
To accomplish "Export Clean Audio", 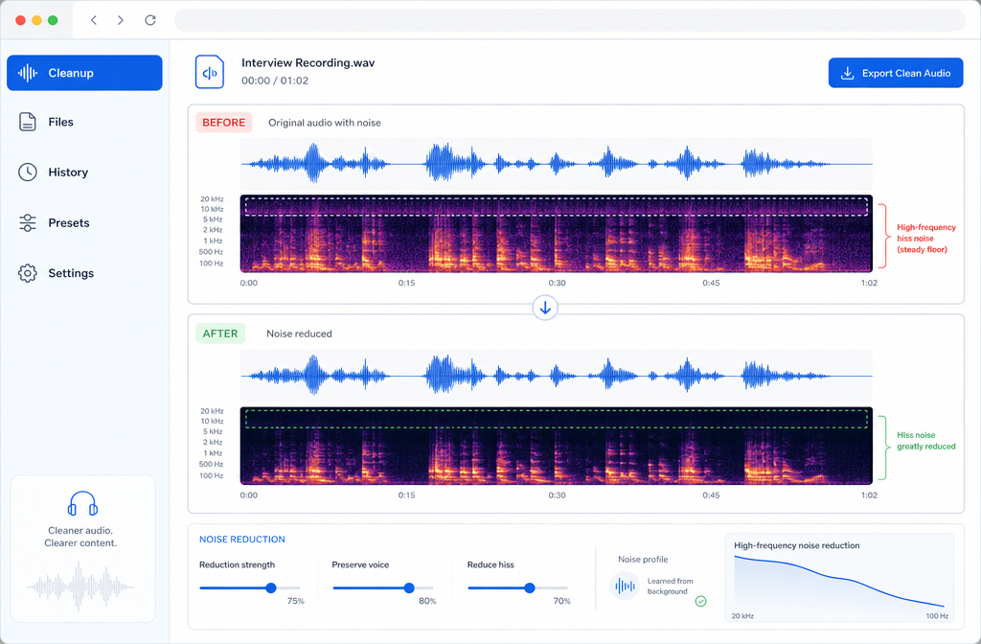I will click(896, 73).
